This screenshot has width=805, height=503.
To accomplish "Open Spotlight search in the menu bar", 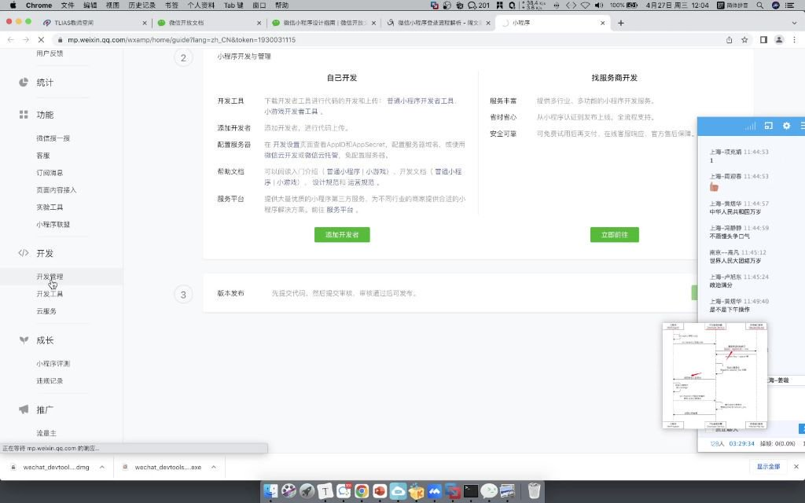I will (x=760, y=6).
